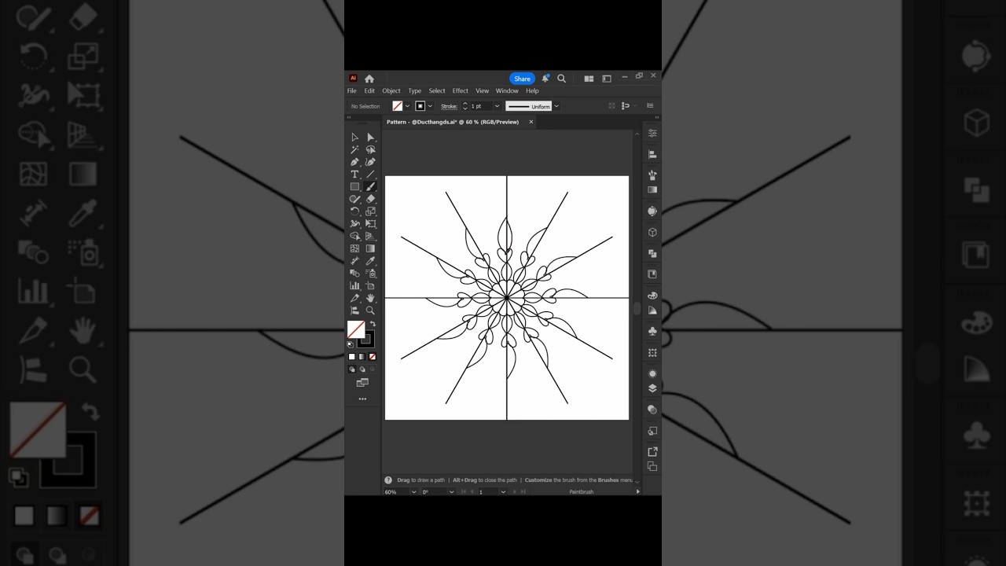Open the Effect menu
Image resolution: width=1006 pixels, height=566 pixels.
pyautogui.click(x=461, y=91)
